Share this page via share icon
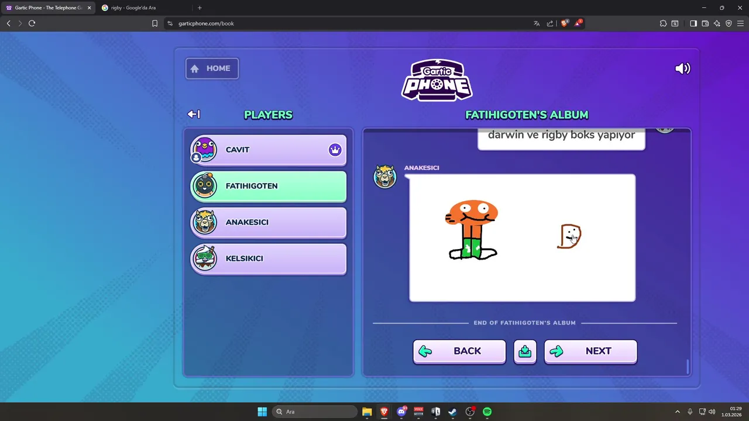749x421 pixels. (550, 23)
